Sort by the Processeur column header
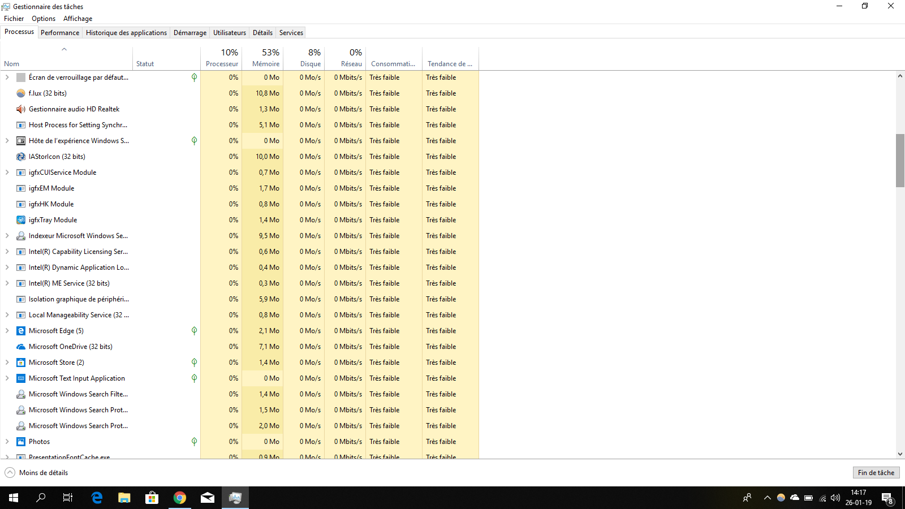 pyautogui.click(x=221, y=58)
